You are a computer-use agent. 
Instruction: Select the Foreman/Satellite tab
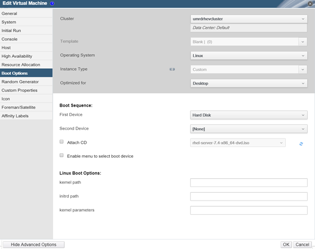(27, 107)
